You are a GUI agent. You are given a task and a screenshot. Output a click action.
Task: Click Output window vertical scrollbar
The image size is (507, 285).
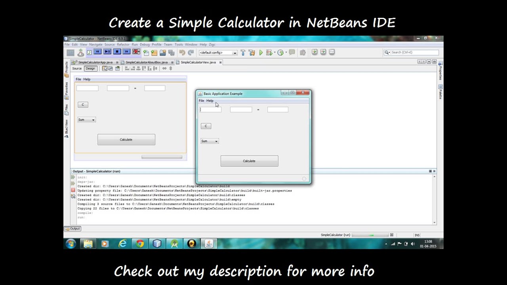pos(434,199)
